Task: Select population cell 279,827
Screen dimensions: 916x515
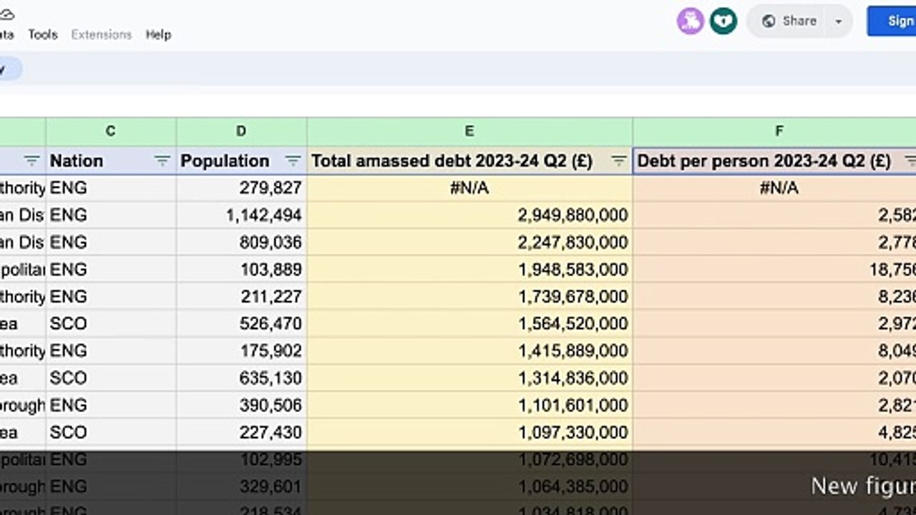Action: (x=242, y=188)
